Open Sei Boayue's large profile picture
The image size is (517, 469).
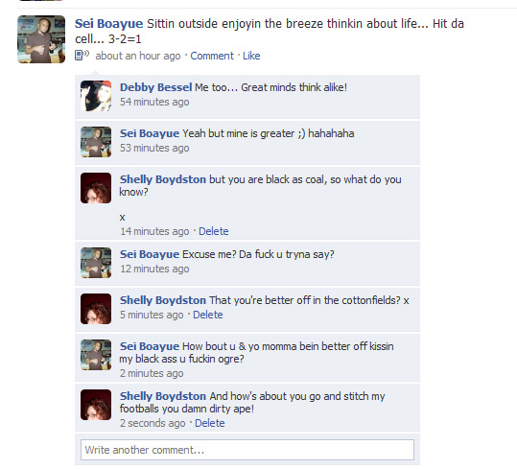tap(41, 39)
